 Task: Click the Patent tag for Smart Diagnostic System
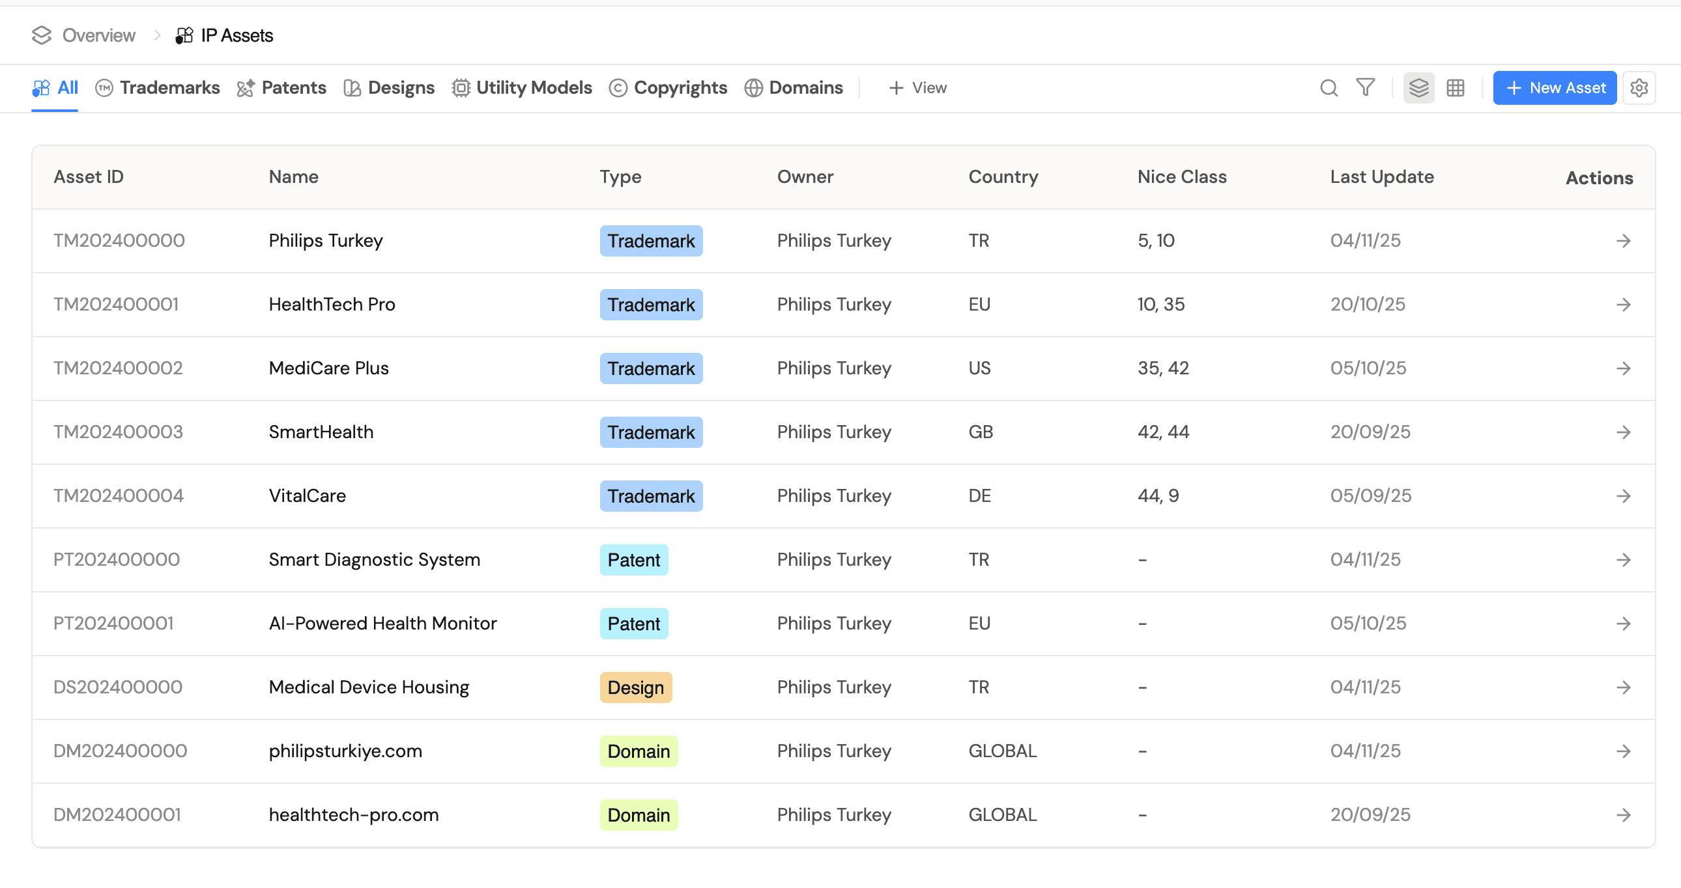click(634, 560)
